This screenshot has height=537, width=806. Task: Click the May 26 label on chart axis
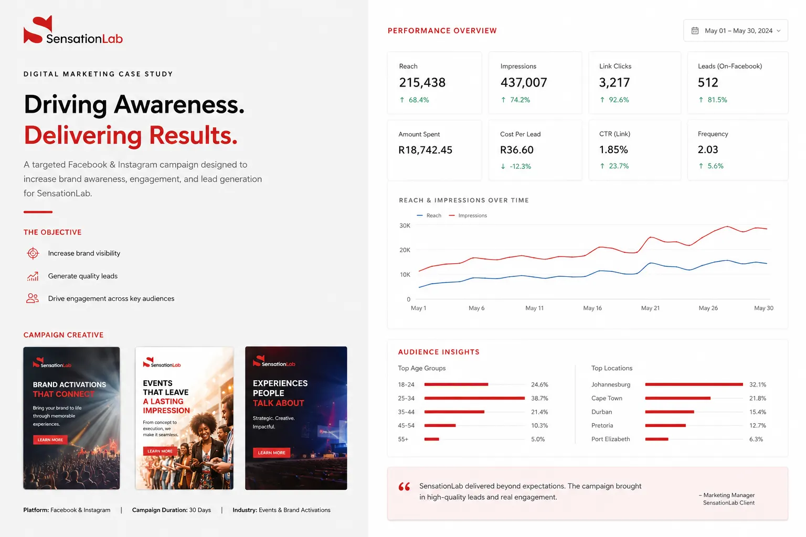(708, 308)
